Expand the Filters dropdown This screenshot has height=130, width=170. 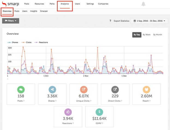click(x=11, y=21)
